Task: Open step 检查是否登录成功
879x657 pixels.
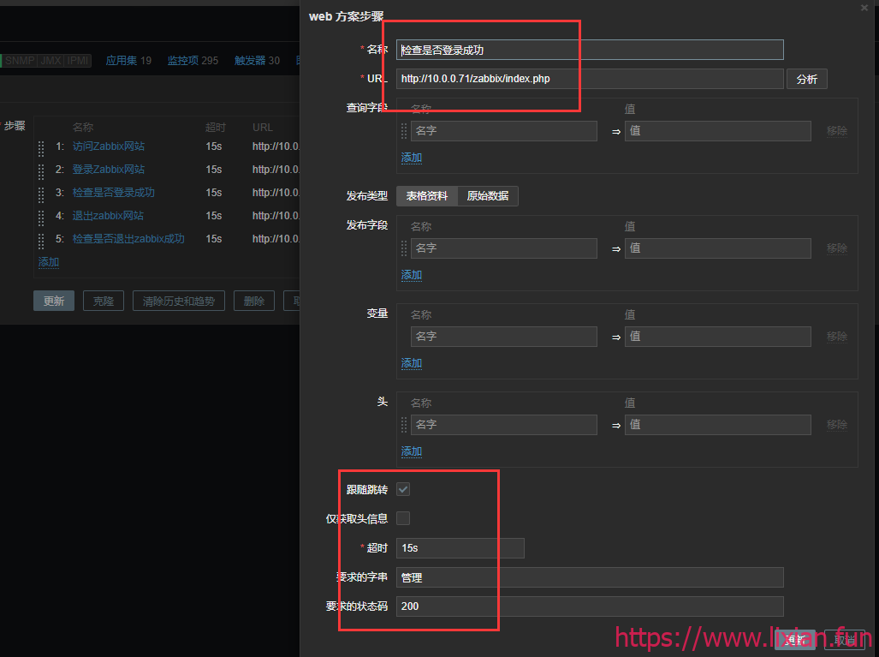Action: (x=113, y=193)
